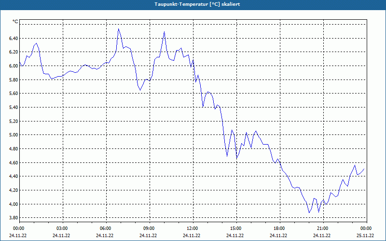Click the 03:00 time label
The width and height of the screenshot is (386, 241).
pos(63,228)
